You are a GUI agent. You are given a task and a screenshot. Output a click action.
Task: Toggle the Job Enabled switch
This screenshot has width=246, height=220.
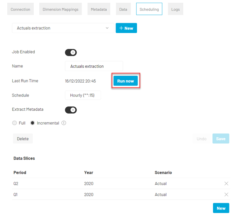point(71,53)
